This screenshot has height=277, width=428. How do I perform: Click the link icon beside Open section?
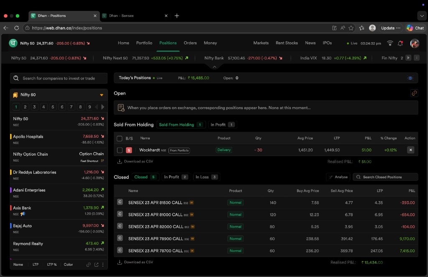pyautogui.click(x=414, y=93)
